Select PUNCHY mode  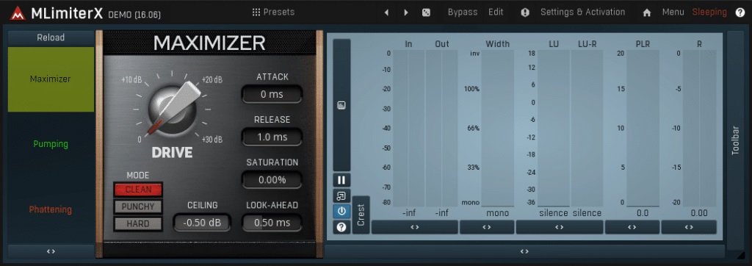(138, 206)
